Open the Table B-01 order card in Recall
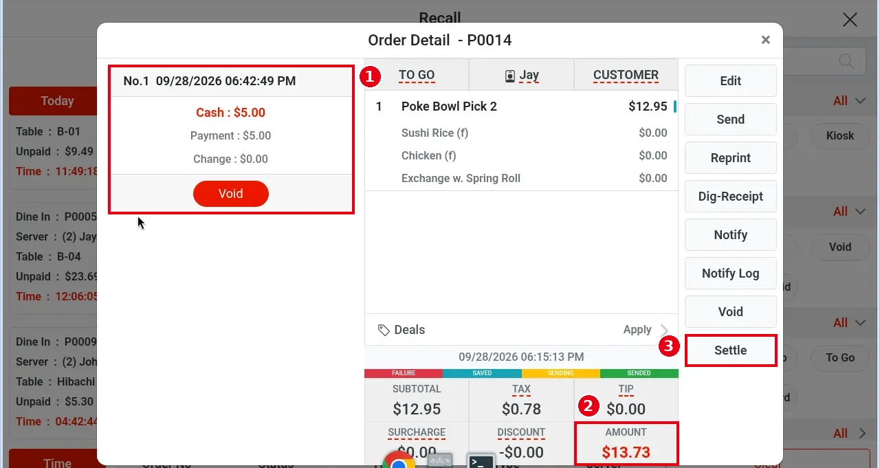Screen dimensions: 880x468 point(54,151)
